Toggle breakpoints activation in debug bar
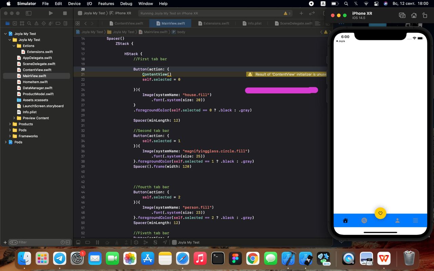The image size is (434, 271). (88, 242)
